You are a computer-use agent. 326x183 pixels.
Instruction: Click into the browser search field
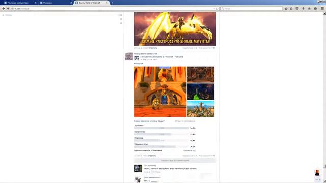(252, 9)
